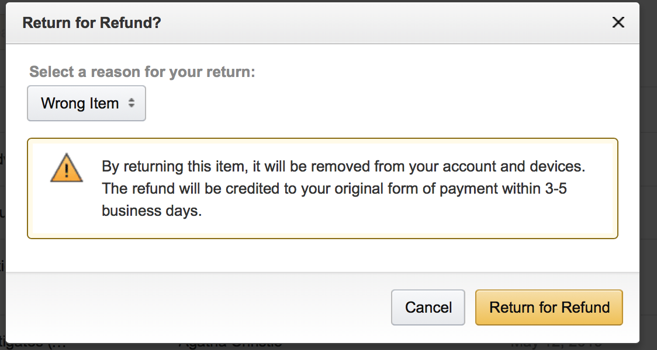The image size is (657, 350).
Task: Click the darkened overlay outside the dialog
Action: (652, 175)
